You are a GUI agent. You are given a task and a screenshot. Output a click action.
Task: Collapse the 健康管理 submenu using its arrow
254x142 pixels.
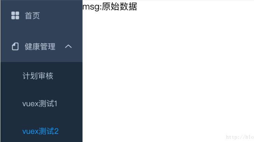pyautogui.click(x=68, y=46)
